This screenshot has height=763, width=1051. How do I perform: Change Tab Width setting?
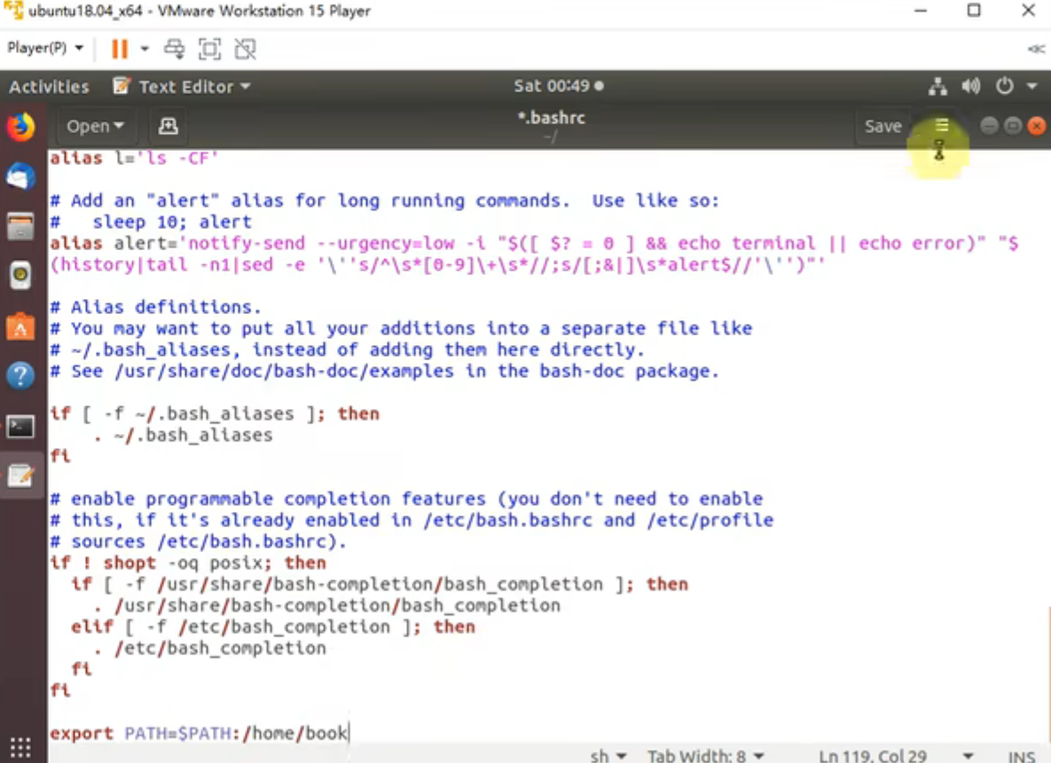[x=705, y=756]
